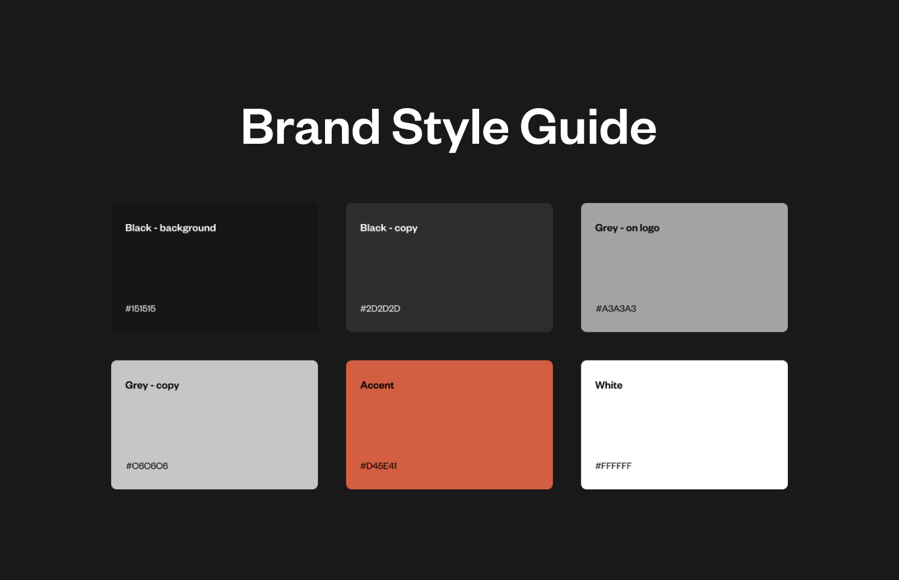The width and height of the screenshot is (899, 580).
Task: Click the #2D2D2D hex code
Action: 380,308
